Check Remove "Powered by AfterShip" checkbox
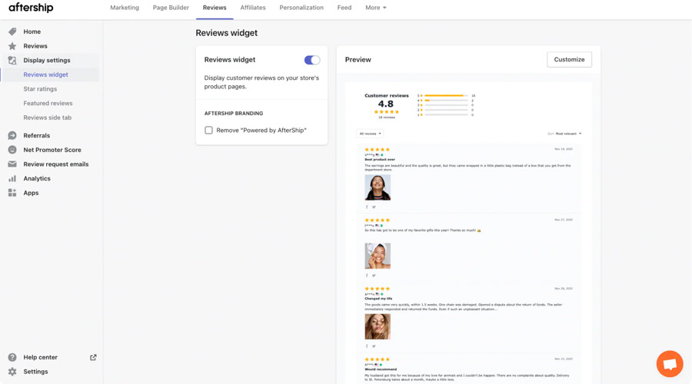Viewport: 692px width, 384px height. [x=208, y=131]
